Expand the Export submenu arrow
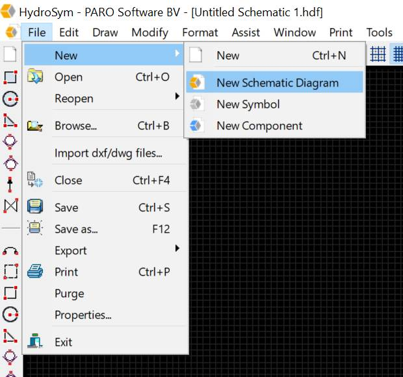This screenshot has height=377, width=403. (x=177, y=248)
